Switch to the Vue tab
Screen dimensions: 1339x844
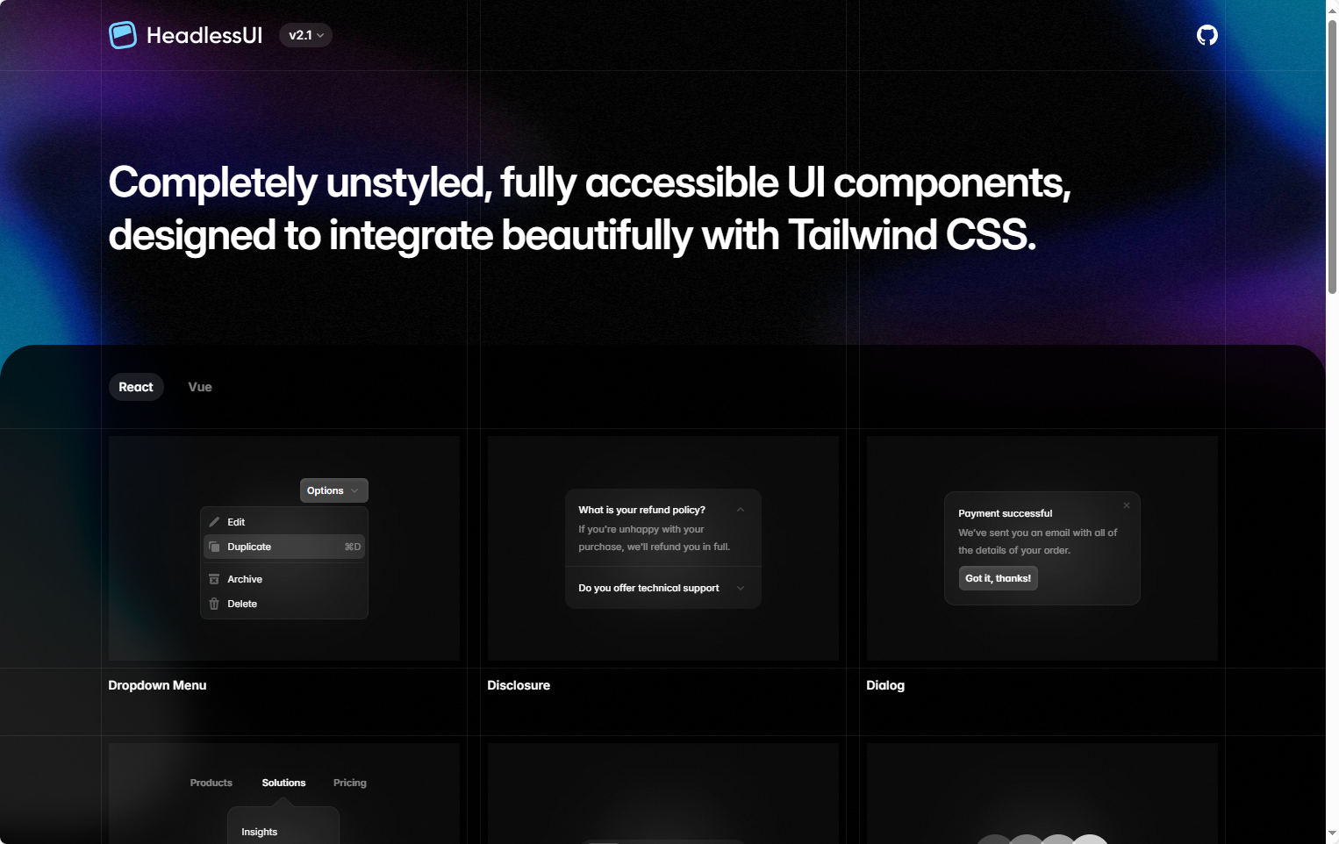(x=200, y=387)
